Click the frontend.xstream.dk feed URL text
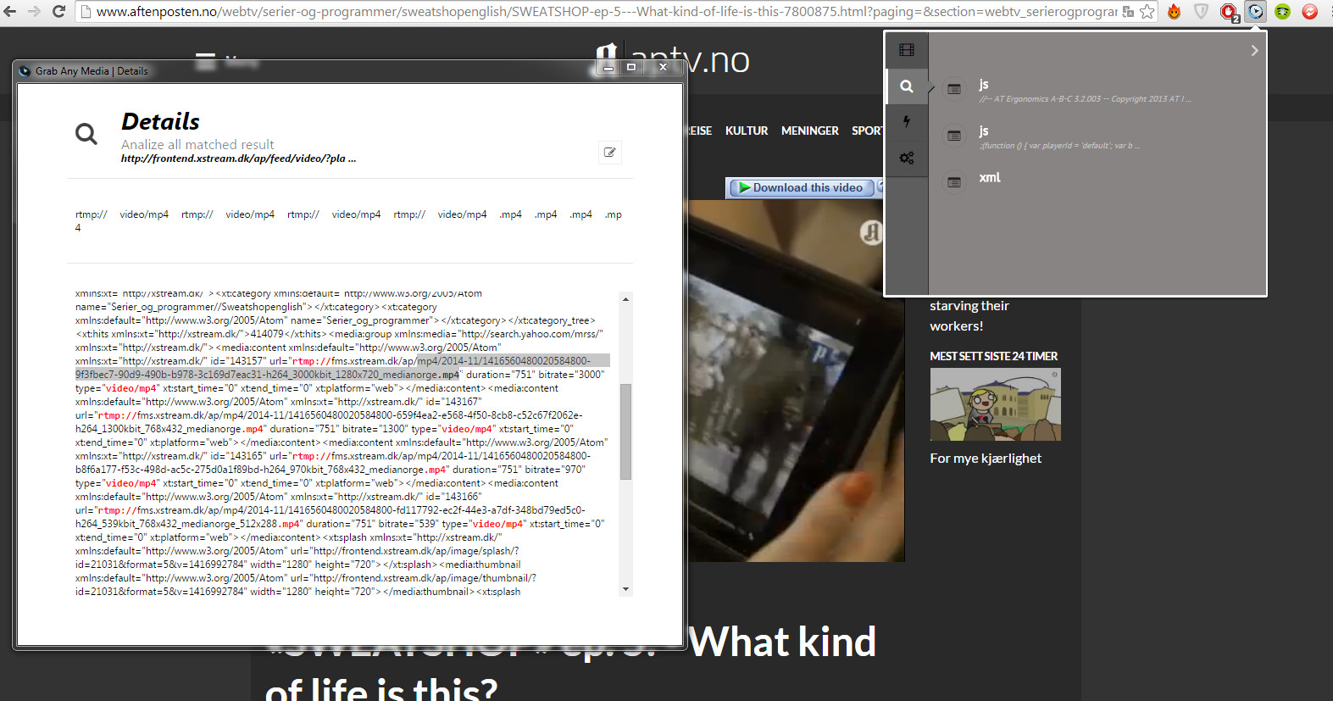Viewport: 1333px width, 701px height. (x=238, y=159)
